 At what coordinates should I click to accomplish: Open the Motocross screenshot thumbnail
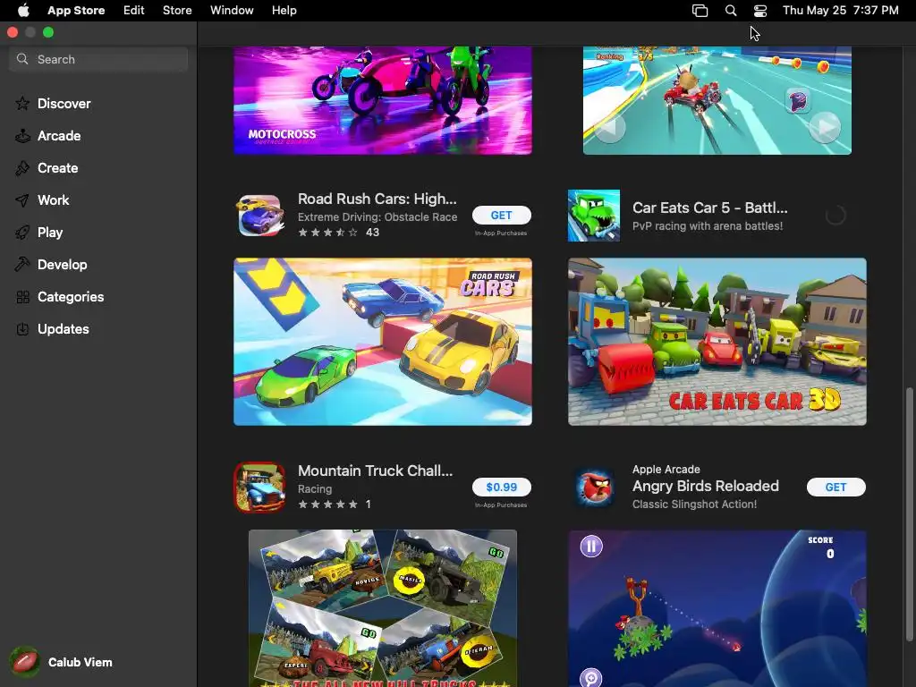pos(383,100)
